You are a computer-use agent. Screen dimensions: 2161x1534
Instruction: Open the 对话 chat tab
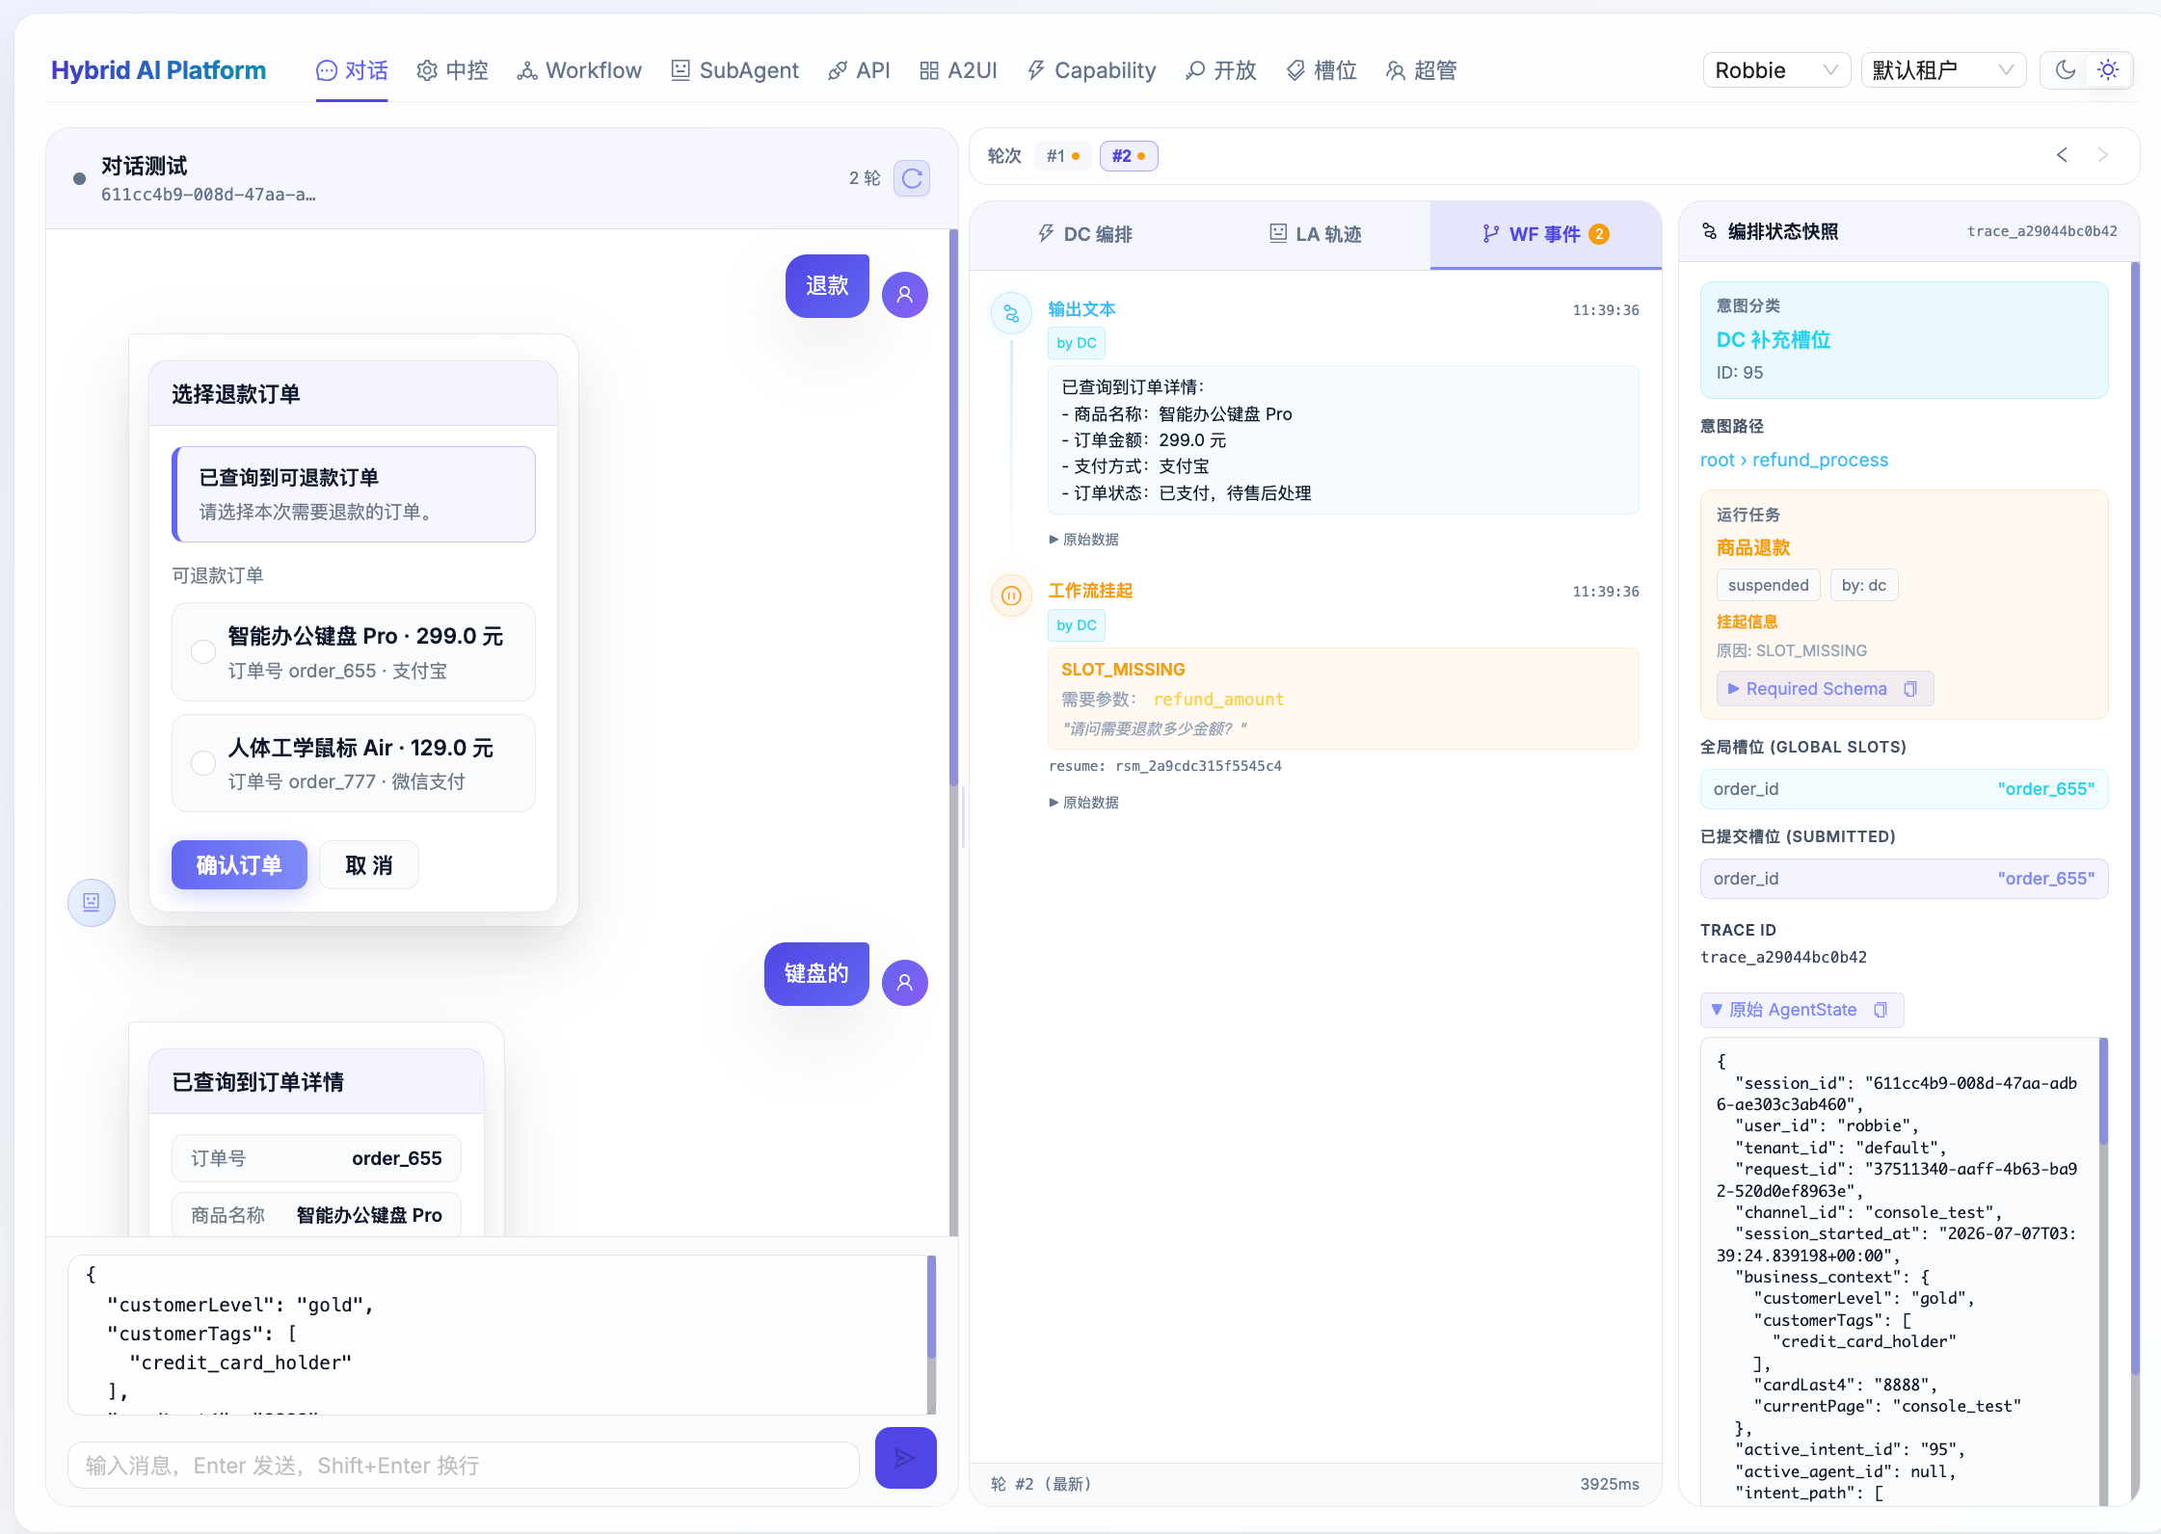pyautogui.click(x=352, y=70)
